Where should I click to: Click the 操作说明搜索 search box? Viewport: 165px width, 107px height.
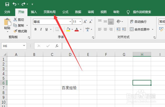point(142,12)
